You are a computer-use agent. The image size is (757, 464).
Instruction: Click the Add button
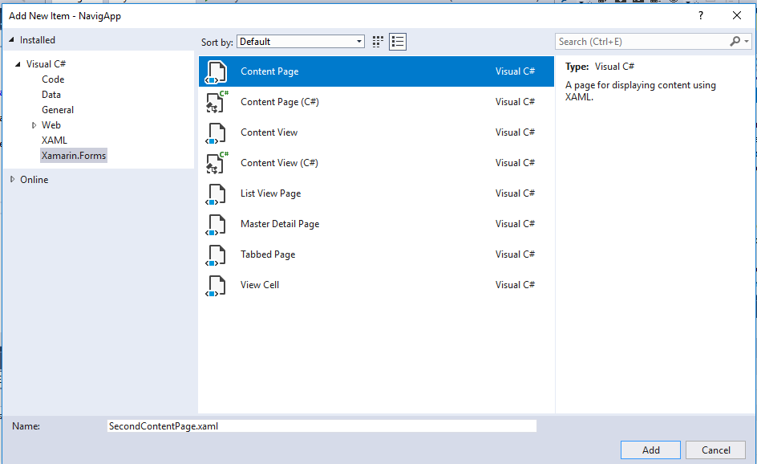(650, 450)
